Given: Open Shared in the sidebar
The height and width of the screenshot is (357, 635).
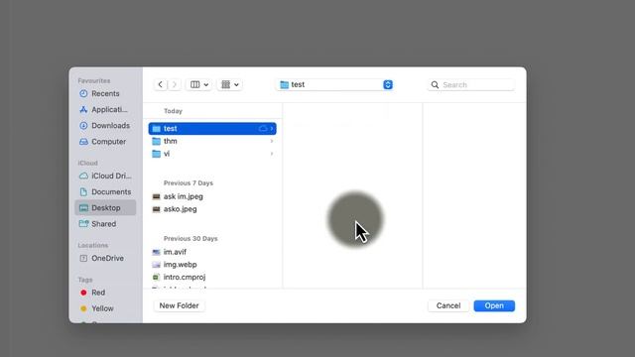Looking at the screenshot, I should pos(105,224).
